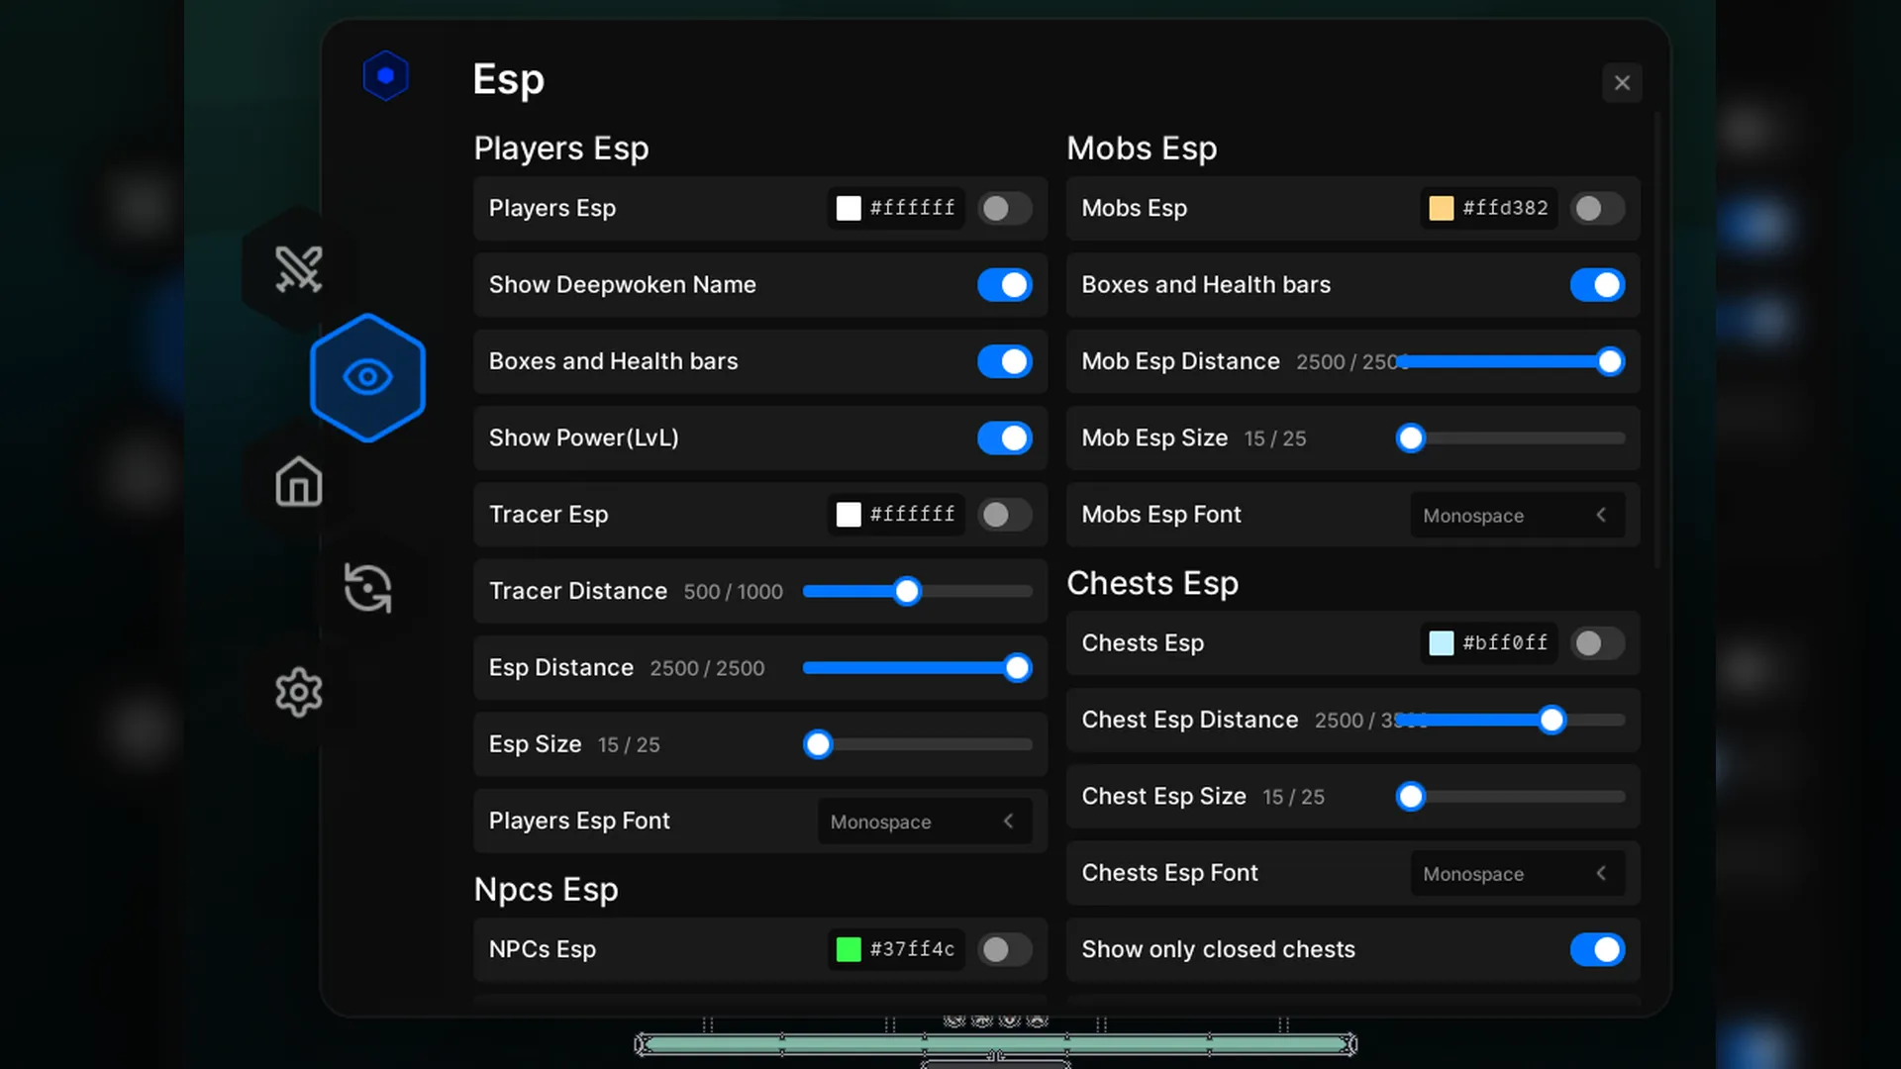Screen dimensions: 1901x1069
Task: Expand Chests Esp Font Monospace dropdown
Action: click(1516, 873)
